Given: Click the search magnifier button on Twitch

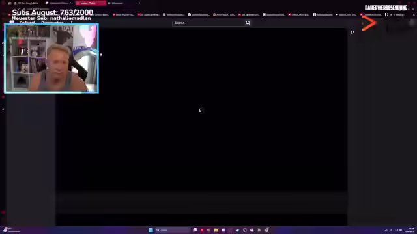Looking at the screenshot, I should [248, 23].
